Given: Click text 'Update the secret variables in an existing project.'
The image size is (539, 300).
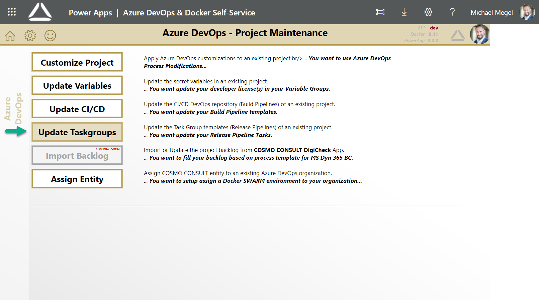Looking at the screenshot, I should click(x=206, y=81).
